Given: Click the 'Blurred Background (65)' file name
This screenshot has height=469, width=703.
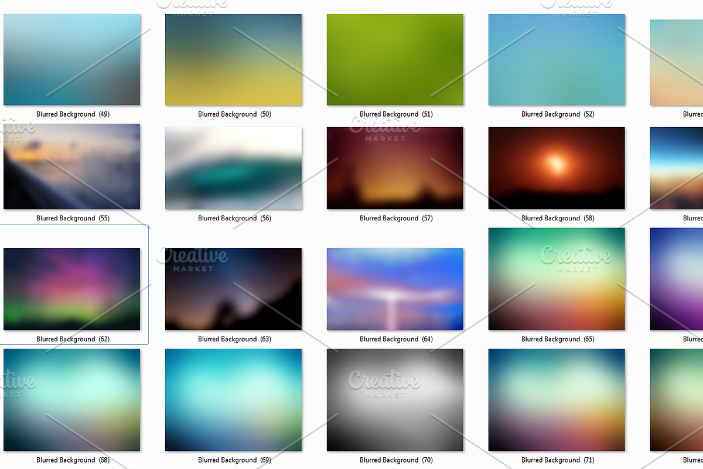Looking at the screenshot, I should coord(558,339).
